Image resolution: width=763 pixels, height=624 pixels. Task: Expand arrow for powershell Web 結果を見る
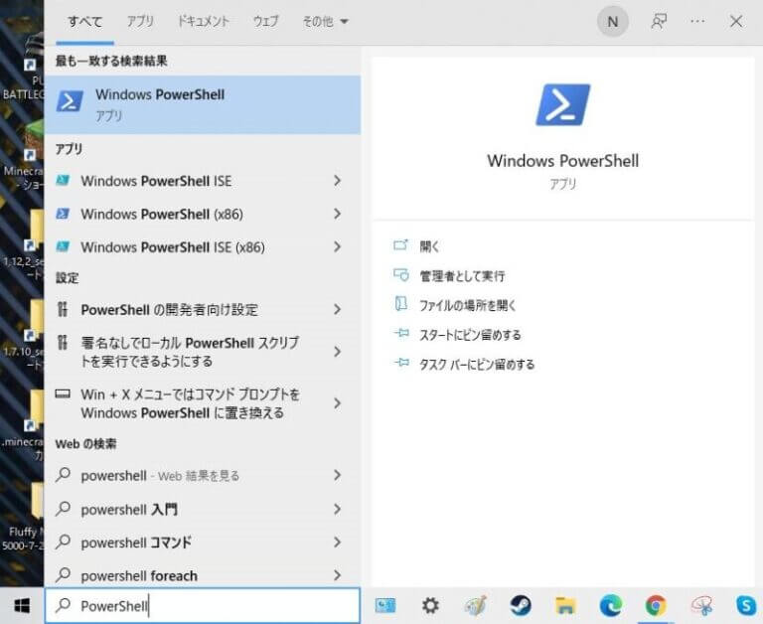click(x=337, y=476)
